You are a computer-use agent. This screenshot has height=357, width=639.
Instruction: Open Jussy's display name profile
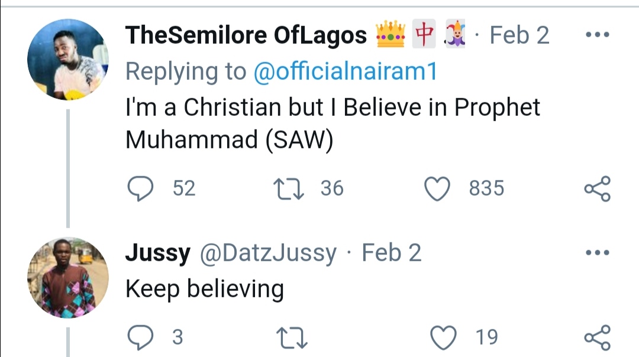[157, 254]
